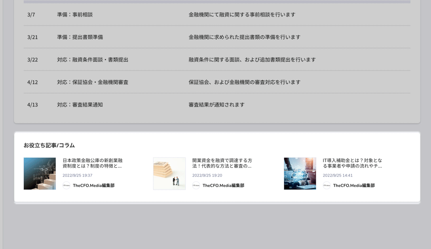Click the author avatar under the 日本政策金融公庫 article
This screenshot has height=249, width=431.
pyautogui.click(x=66, y=185)
